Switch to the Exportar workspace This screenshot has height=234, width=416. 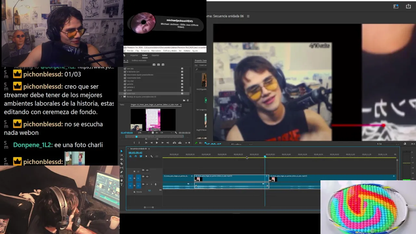(x=155, y=55)
